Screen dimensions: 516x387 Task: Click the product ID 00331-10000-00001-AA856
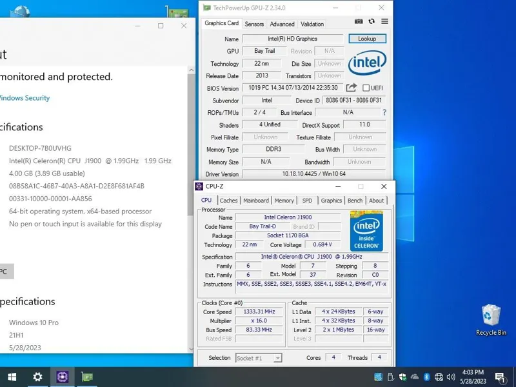[50, 199]
